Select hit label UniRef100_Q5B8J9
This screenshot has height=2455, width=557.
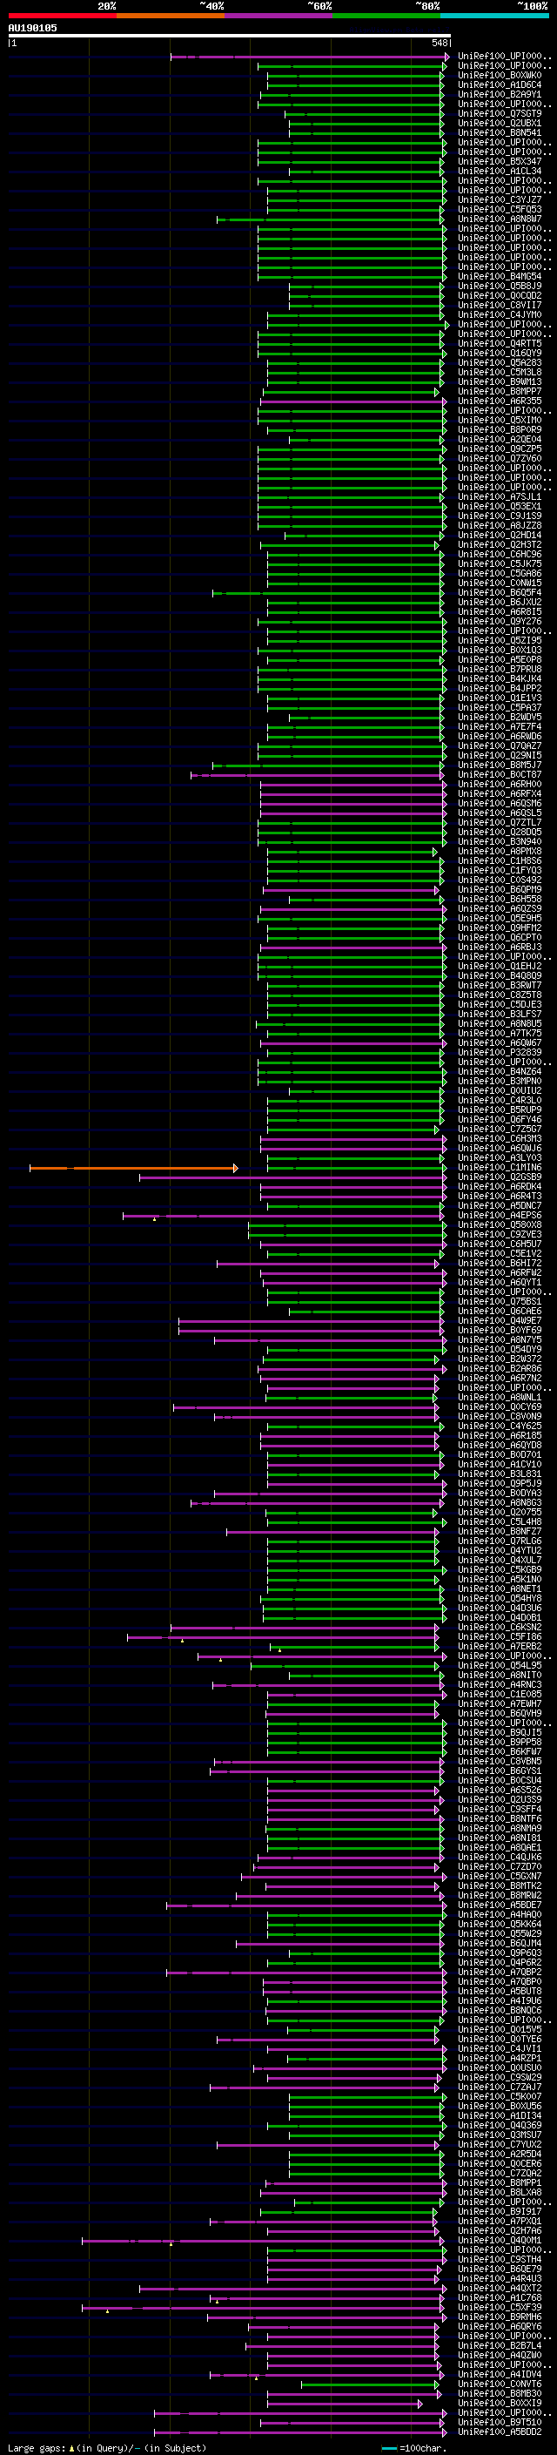tap(499, 286)
